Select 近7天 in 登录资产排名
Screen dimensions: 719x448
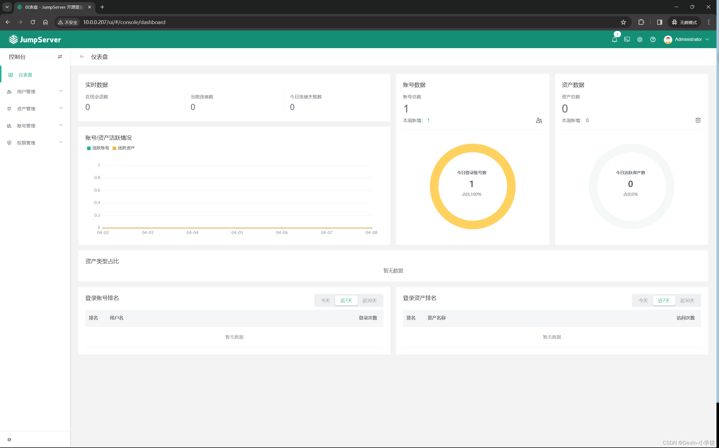pos(664,300)
